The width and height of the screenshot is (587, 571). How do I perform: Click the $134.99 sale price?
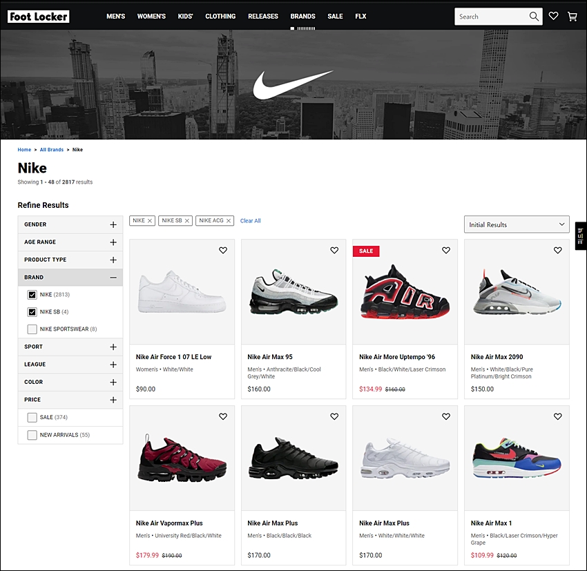(x=370, y=389)
